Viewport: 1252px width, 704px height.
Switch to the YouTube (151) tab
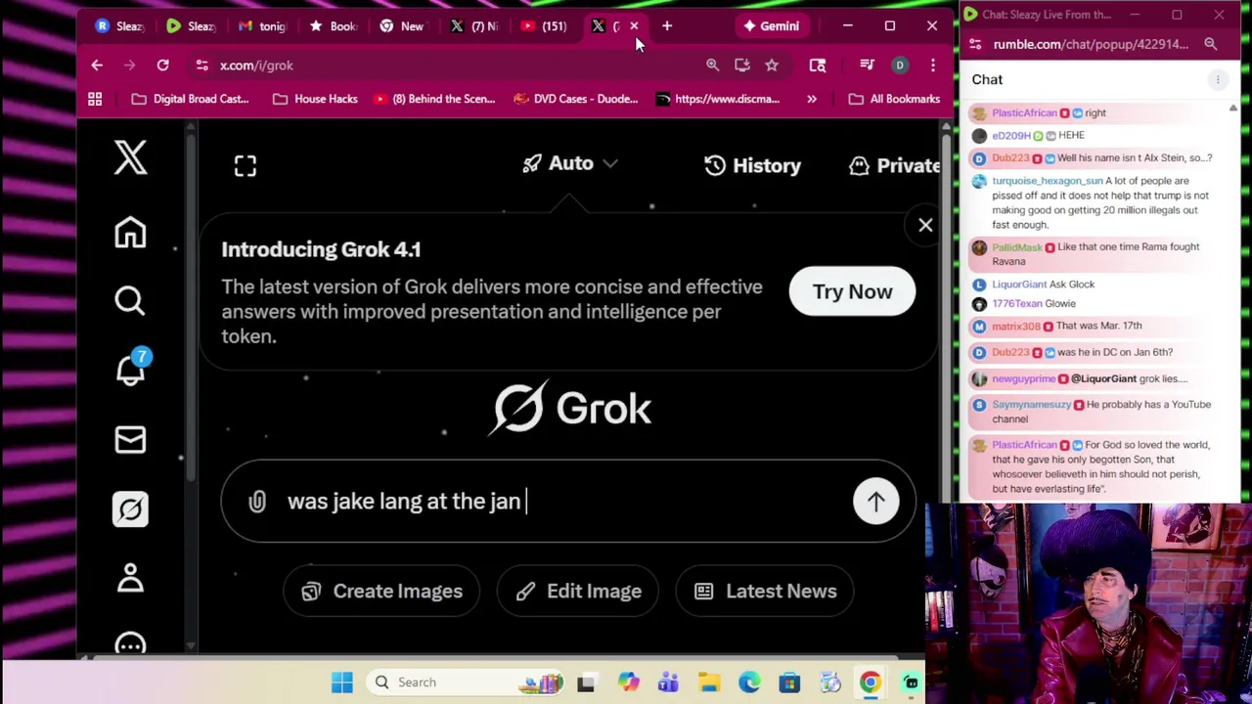(x=545, y=26)
